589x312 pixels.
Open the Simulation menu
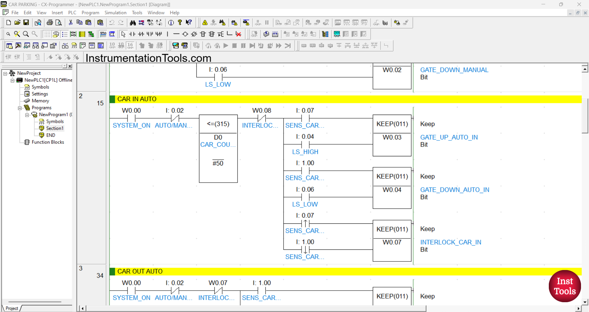tap(115, 13)
